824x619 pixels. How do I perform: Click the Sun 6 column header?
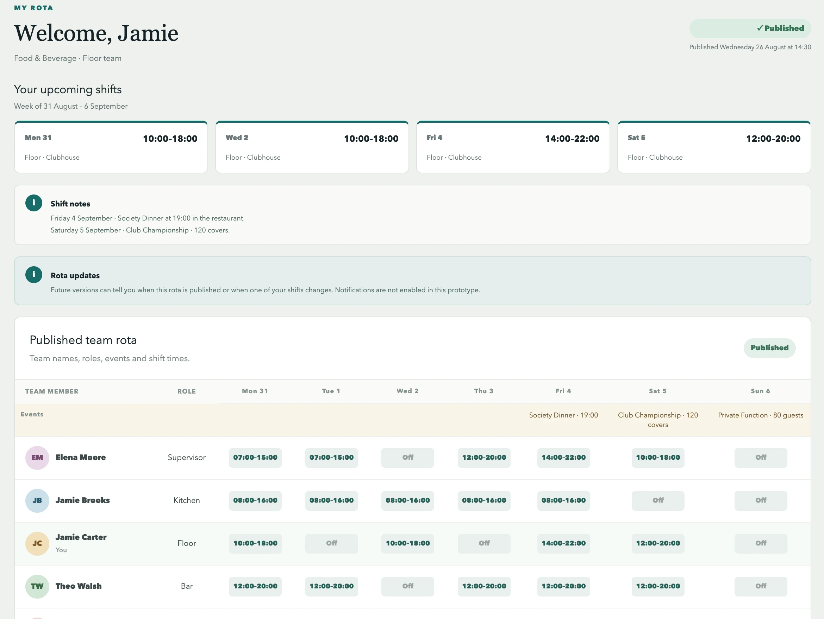tap(761, 391)
